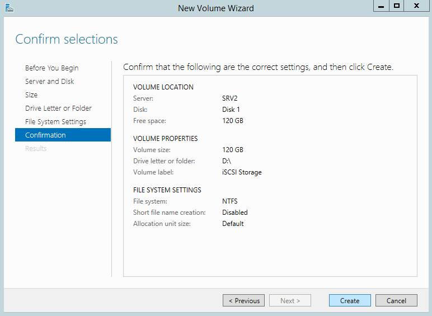Jump to the File System Settings step
This screenshot has height=316, width=432.
tap(55, 122)
